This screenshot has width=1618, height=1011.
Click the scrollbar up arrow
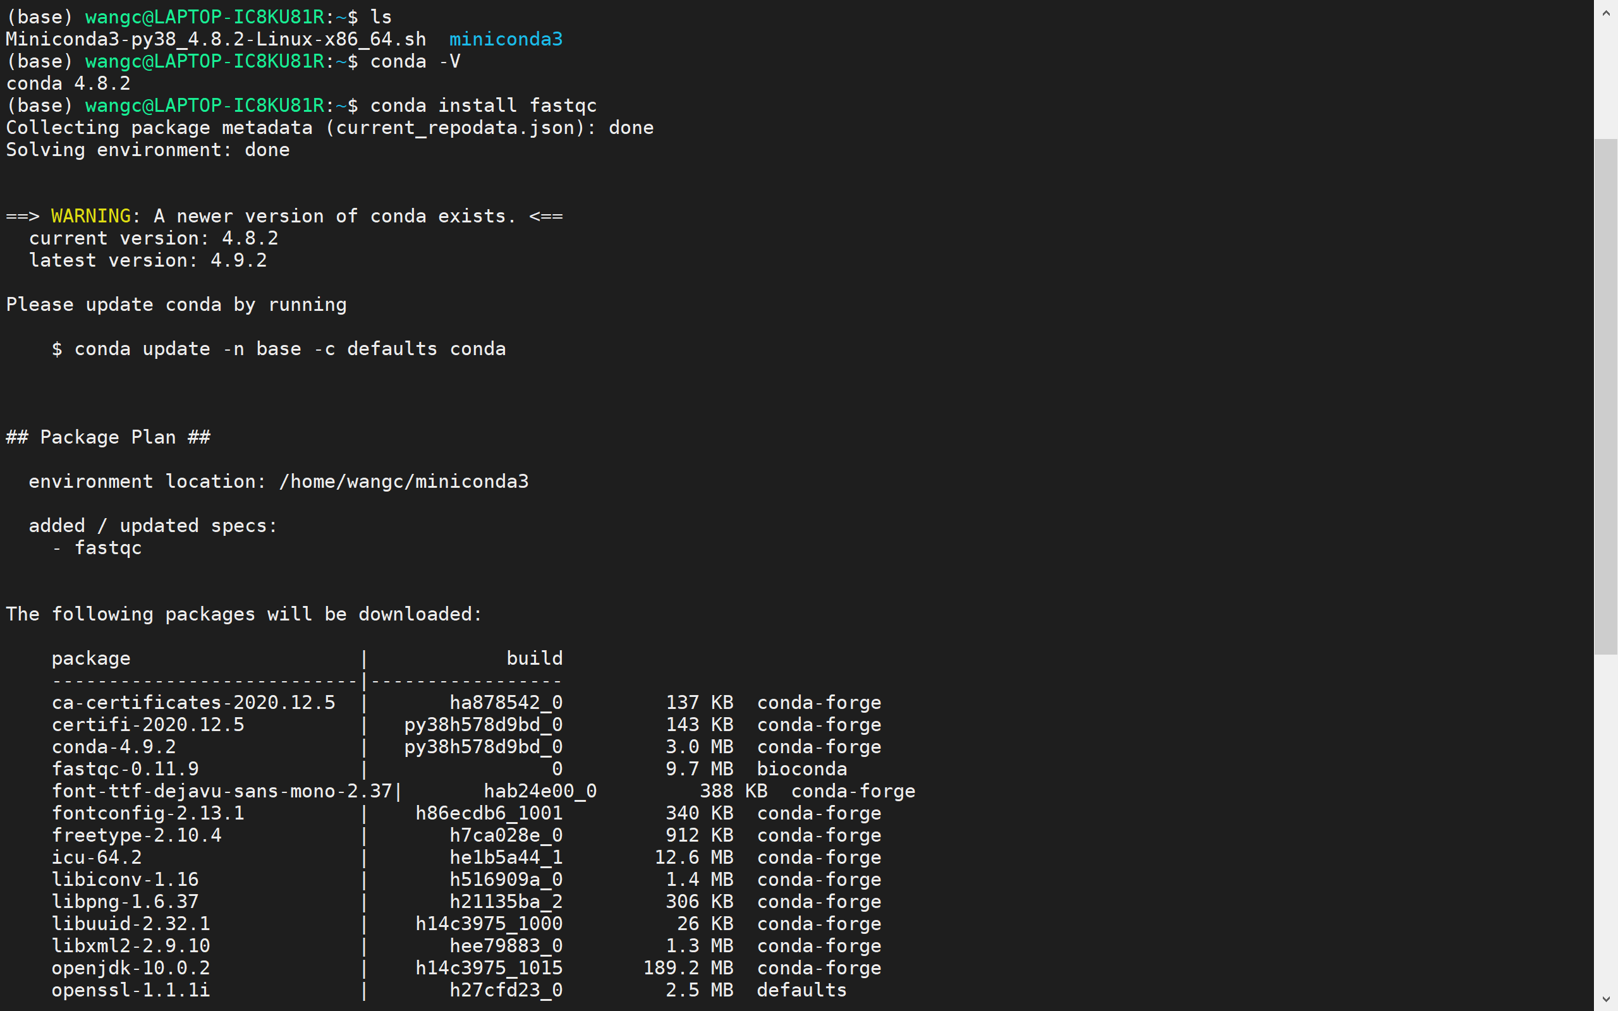(x=1605, y=13)
